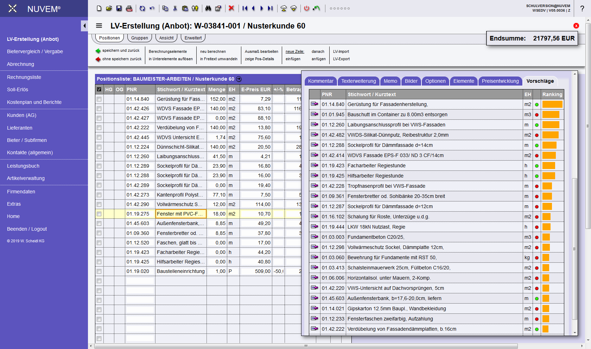This screenshot has height=349, width=591.
Task: Insert suggestion 01.19.444 LKW via arrow icon
Action: [314, 227]
